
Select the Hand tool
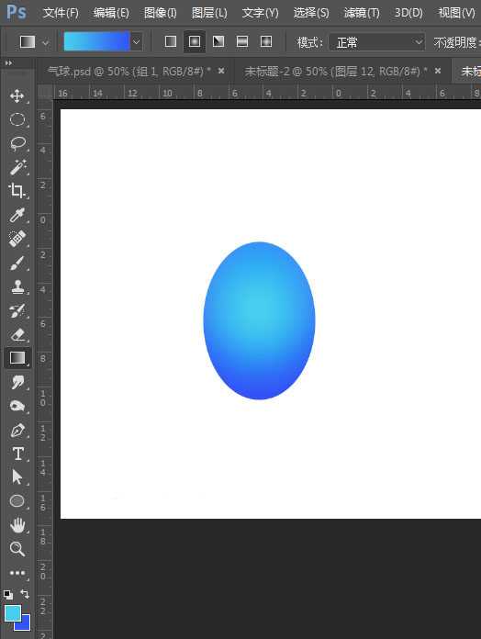[17, 525]
